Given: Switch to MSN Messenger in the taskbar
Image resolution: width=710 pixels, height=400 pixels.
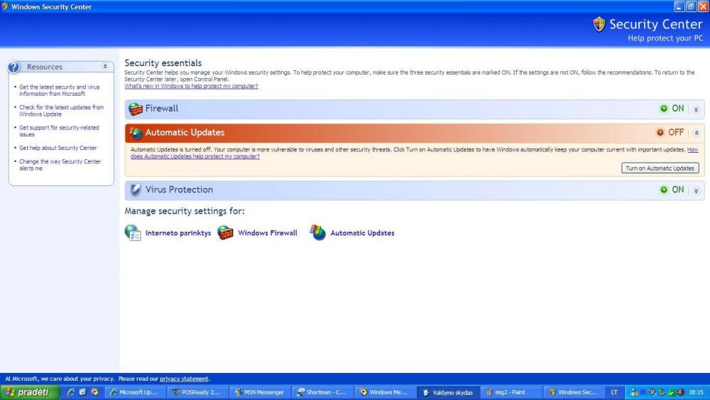Looking at the screenshot, I should click(259, 392).
